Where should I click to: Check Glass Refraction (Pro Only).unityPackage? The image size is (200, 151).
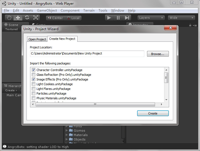[x=33, y=75]
